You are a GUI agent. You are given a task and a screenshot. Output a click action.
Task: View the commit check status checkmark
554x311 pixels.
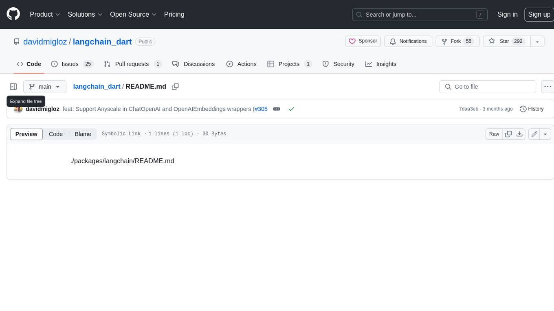(291, 109)
